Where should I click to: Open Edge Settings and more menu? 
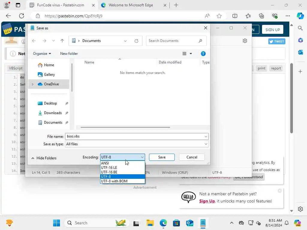pyautogui.click(x=288, y=16)
